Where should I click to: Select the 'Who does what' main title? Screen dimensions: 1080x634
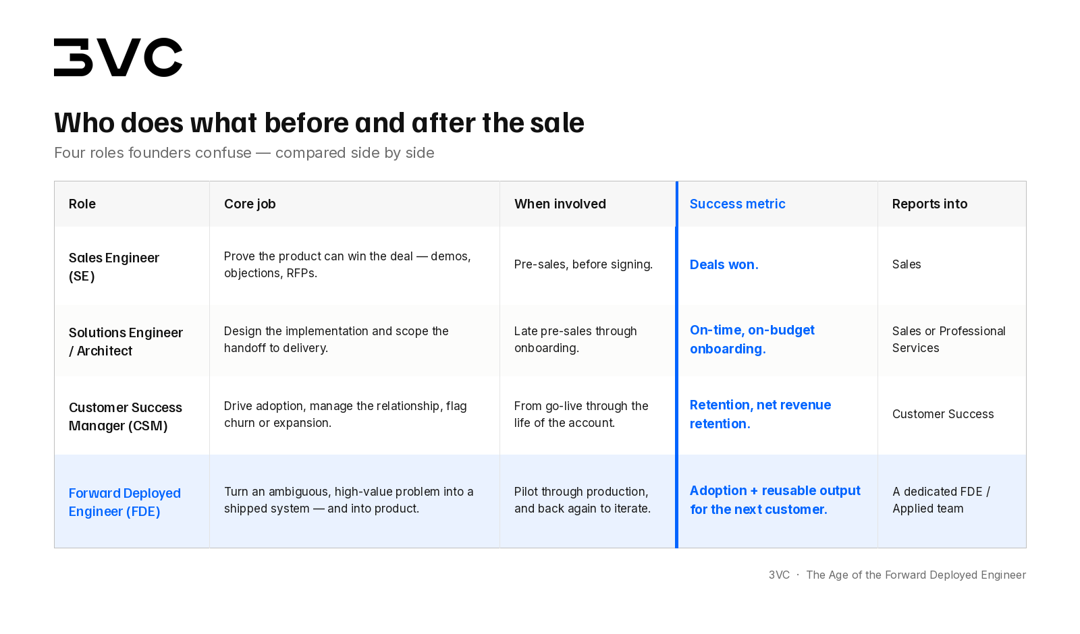click(x=319, y=123)
